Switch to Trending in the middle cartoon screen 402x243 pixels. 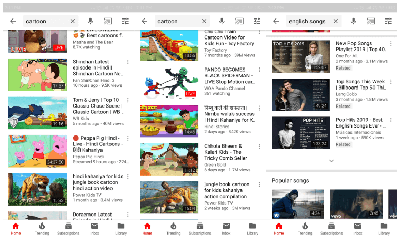(173, 229)
